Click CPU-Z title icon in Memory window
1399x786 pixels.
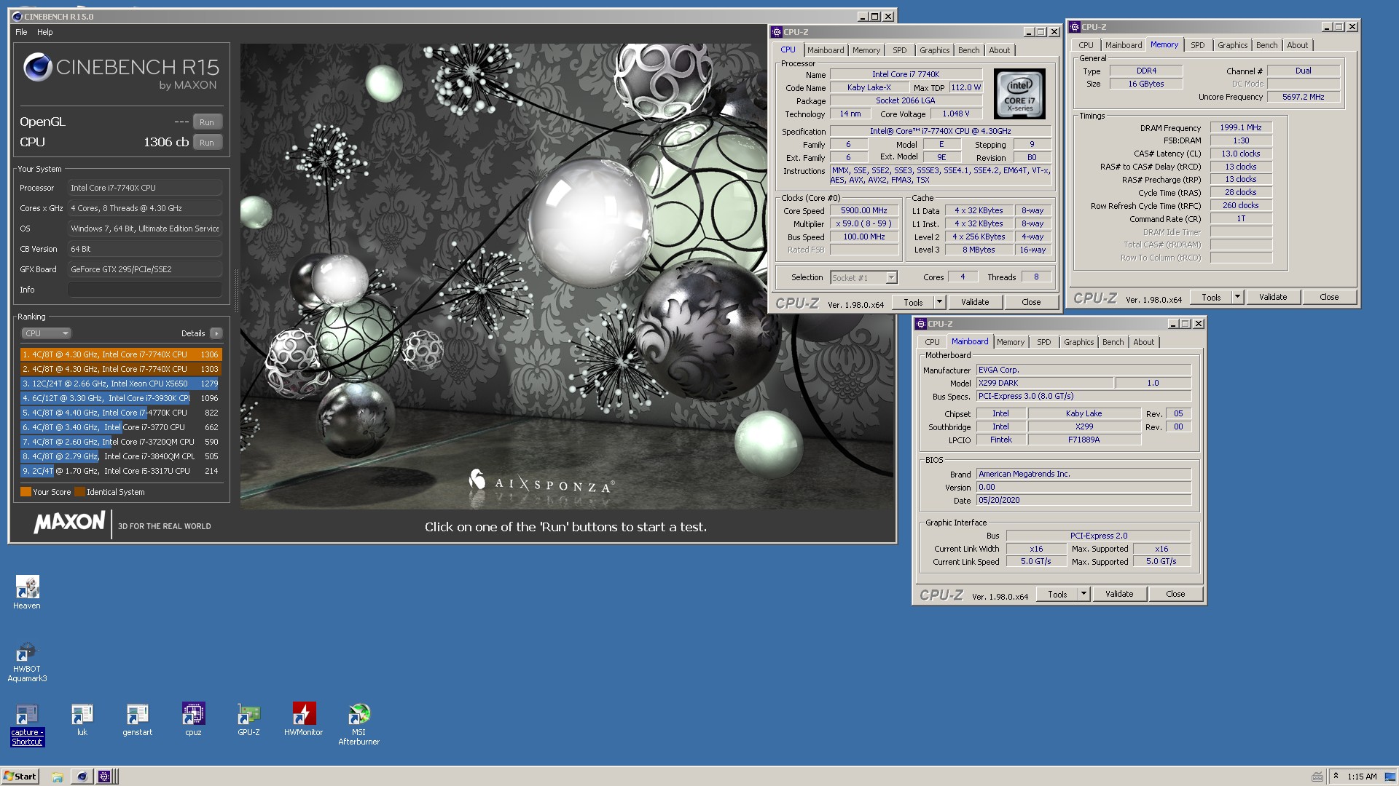point(1075,27)
